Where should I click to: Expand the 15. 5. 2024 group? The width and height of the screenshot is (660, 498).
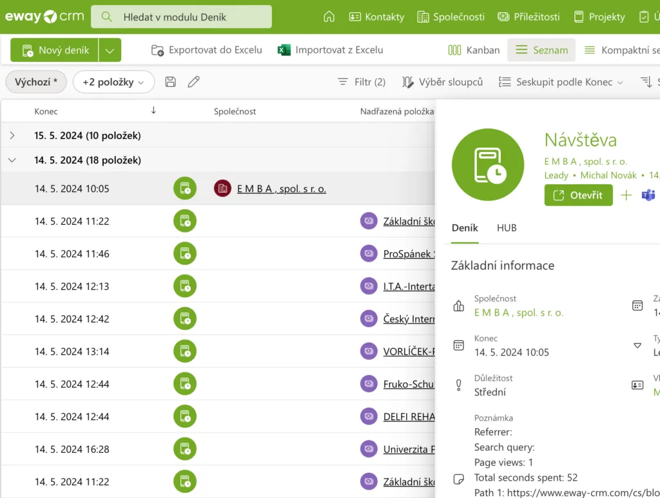click(12, 135)
